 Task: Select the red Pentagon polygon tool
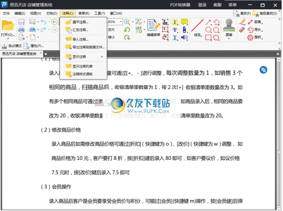click(216, 30)
